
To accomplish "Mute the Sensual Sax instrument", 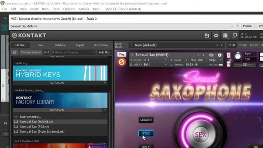I will (228, 64).
